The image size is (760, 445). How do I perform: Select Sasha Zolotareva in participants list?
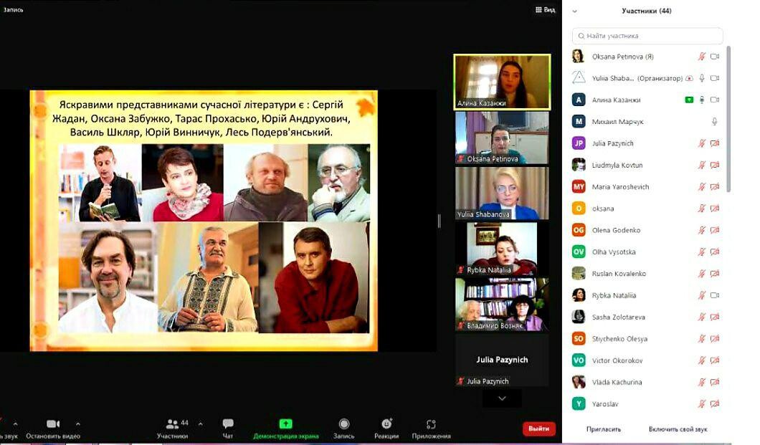647,317
